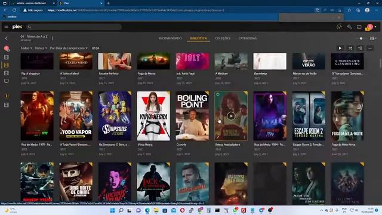
Task: Expand the Filmes type dropdown
Action: pos(41,48)
